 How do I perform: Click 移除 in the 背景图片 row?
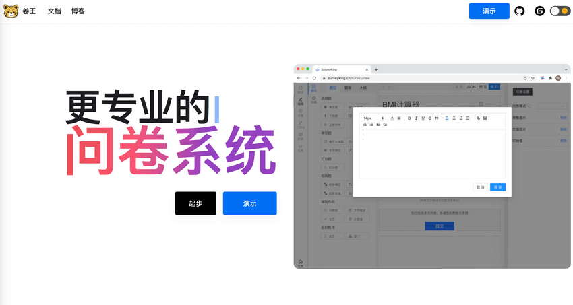pos(564,118)
